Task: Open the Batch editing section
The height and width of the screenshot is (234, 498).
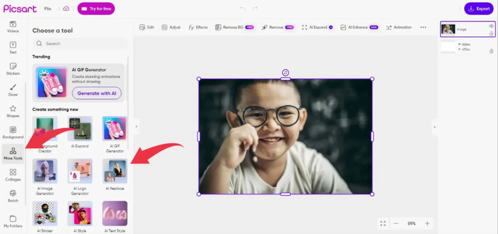Action: click(x=13, y=197)
